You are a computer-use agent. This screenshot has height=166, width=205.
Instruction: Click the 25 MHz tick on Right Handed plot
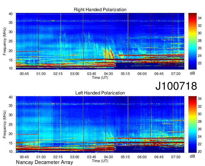coord(11,41)
